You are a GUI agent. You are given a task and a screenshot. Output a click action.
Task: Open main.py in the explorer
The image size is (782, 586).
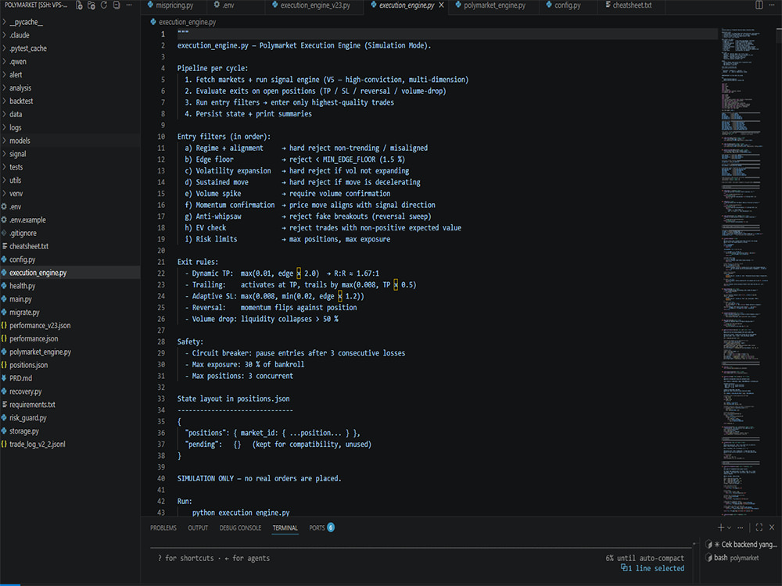[x=70, y=299]
